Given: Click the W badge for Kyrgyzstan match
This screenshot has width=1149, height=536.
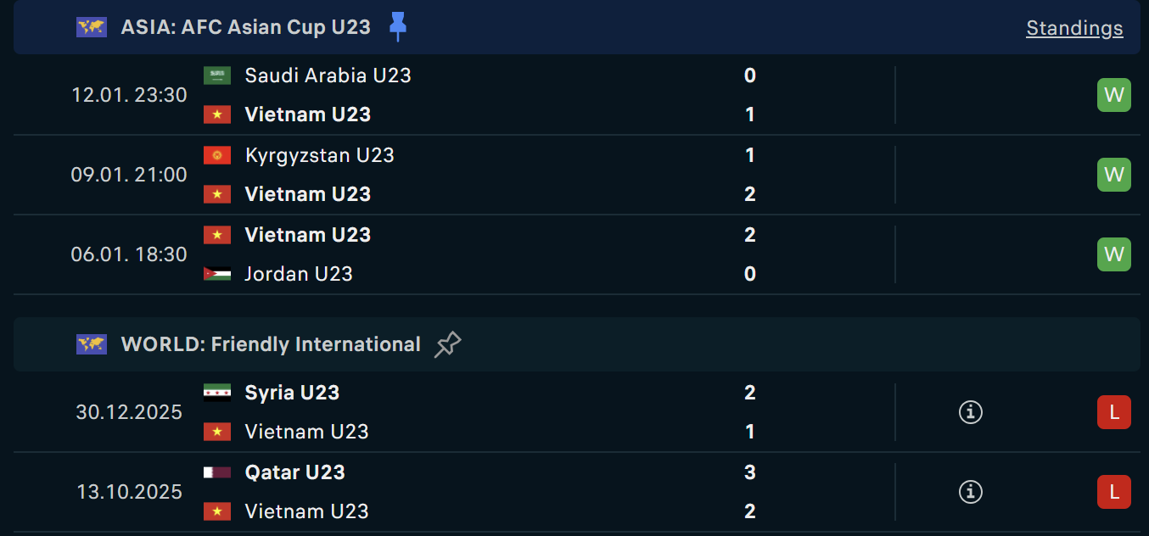Looking at the screenshot, I should 1113,175.
